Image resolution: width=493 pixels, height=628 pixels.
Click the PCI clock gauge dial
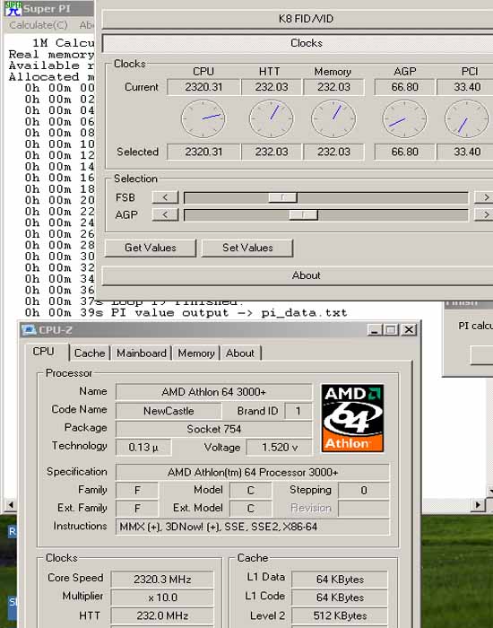pos(467,119)
